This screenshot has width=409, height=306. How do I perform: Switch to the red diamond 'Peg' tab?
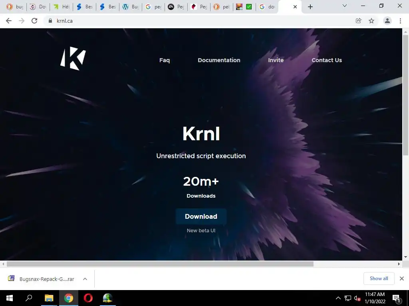click(x=199, y=7)
